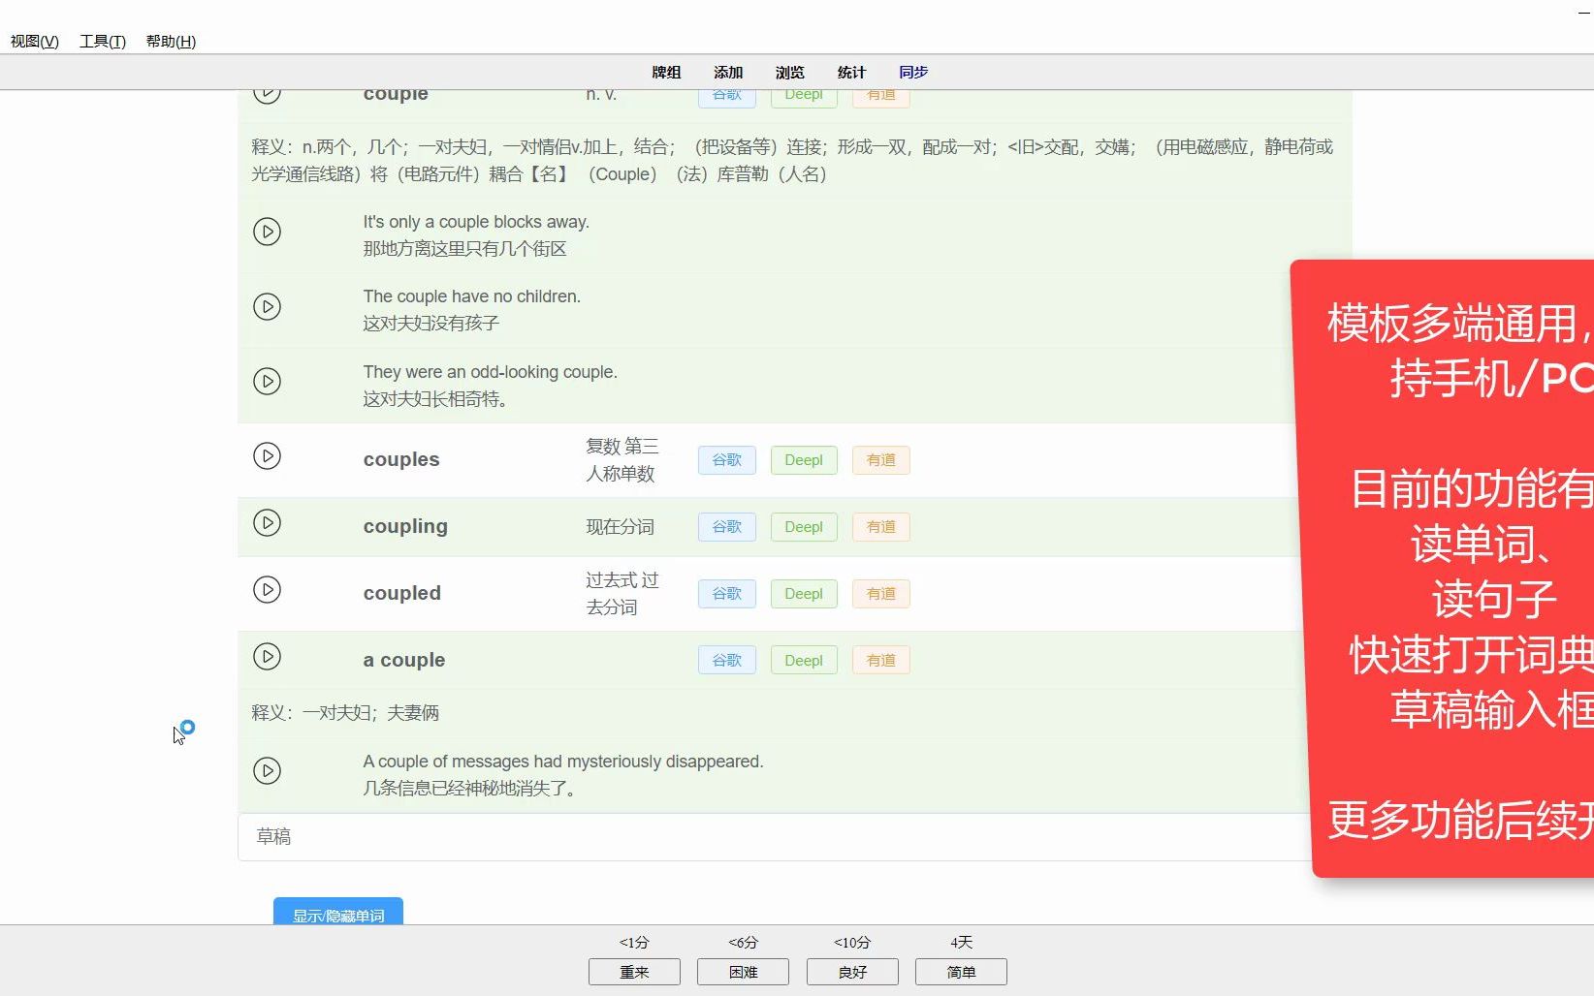Click the translation '几条信息已经神秘地消失了。'
Image resolution: width=1594 pixels, height=996 pixels.
pos(471,789)
